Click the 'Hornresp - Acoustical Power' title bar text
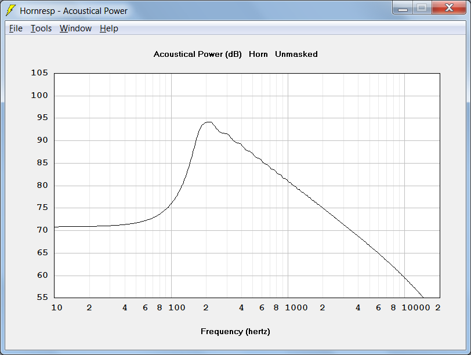Viewport: 471px width, 355px height. [x=74, y=11]
